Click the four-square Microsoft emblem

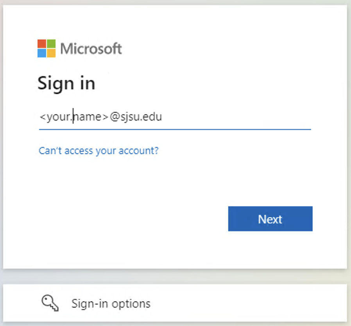(x=47, y=48)
